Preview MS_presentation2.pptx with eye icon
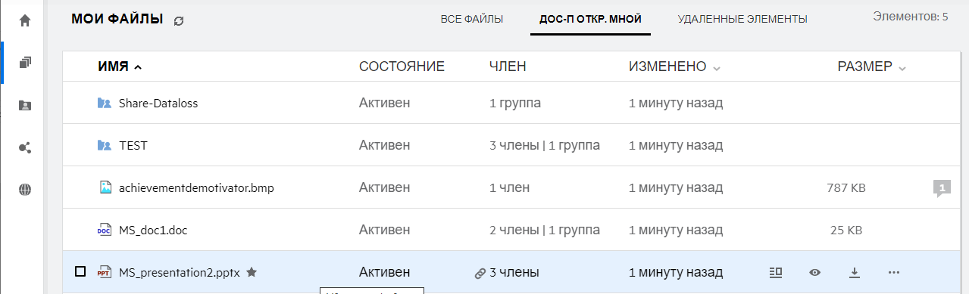969x294 pixels. click(814, 272)
